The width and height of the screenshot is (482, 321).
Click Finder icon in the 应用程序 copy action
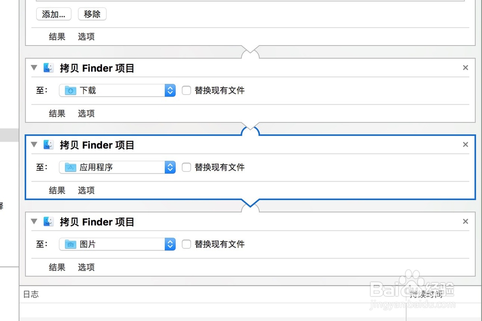[x=48, y=145]
